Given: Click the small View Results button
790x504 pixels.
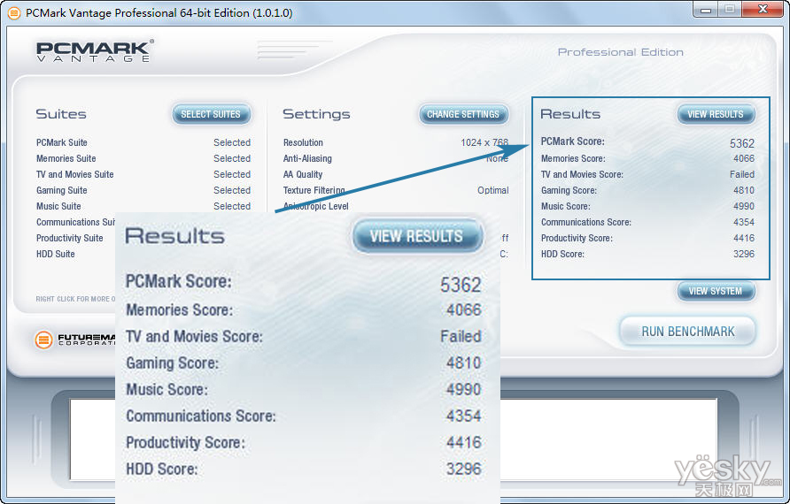Looking at the screenshot, I should 716,114.
